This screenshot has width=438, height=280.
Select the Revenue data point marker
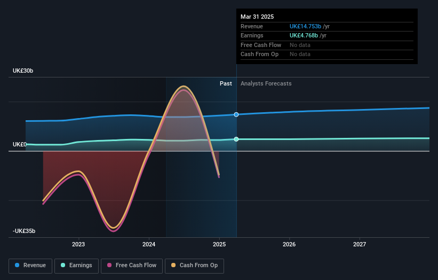coord(236,114)
